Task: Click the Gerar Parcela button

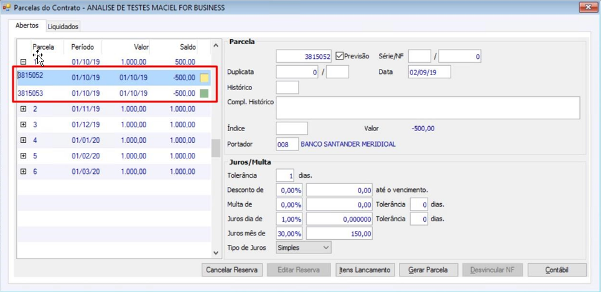Action: pyautogui.click(x=428, y=270)
